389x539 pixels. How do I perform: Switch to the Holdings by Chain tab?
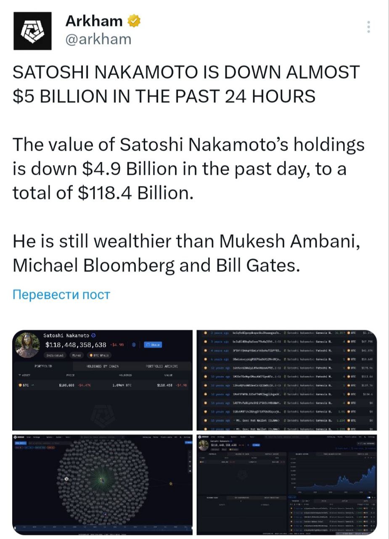(x=103, y=366)
